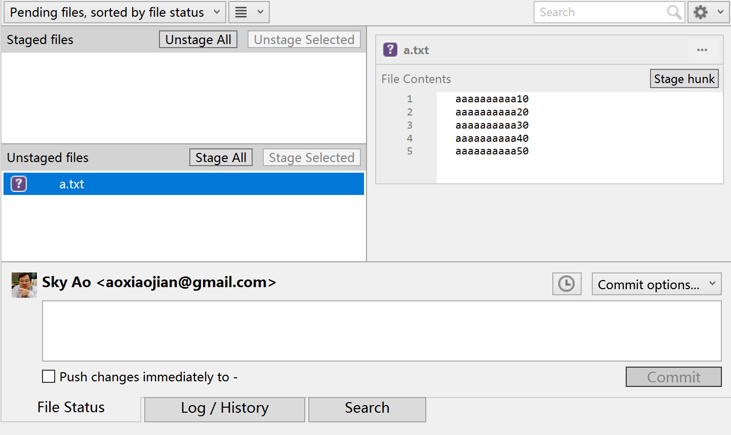Click the Stage hunk button
The image size is (731, 435).
tap(684, 79)
